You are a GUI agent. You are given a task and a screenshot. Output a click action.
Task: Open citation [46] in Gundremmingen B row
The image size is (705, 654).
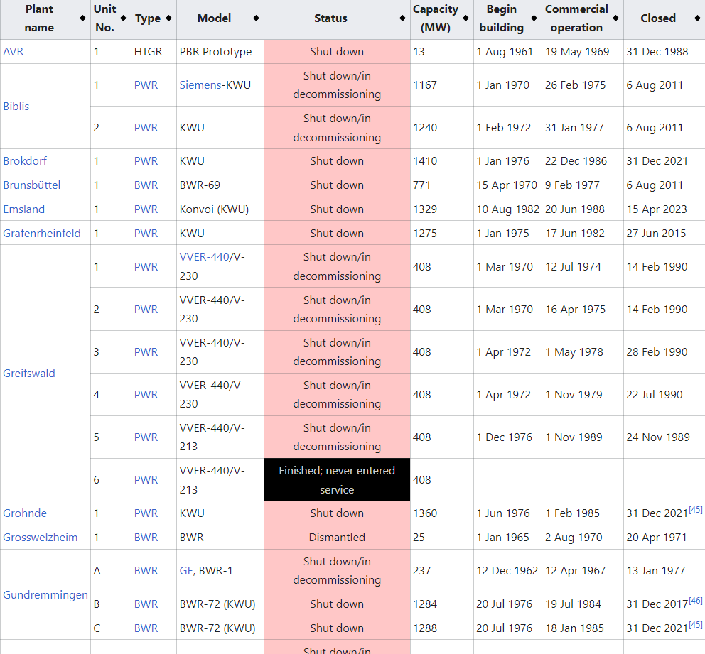696,601
